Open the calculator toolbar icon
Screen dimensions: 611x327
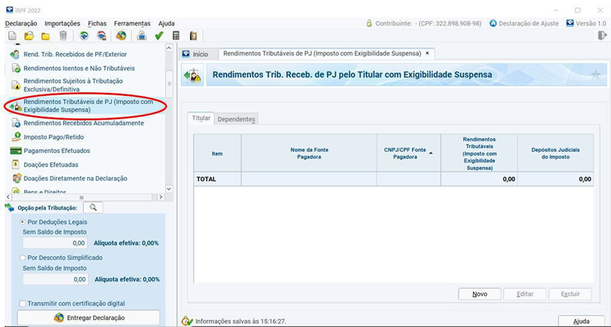176,36
